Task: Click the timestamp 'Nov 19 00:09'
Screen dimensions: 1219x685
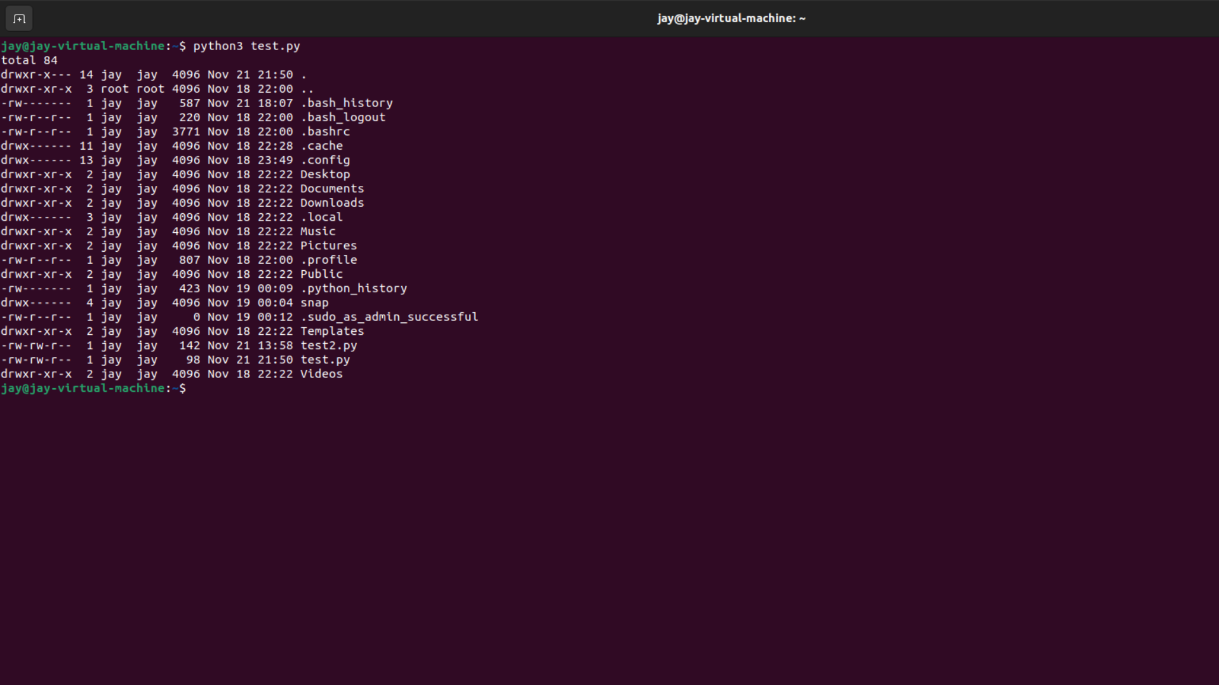Action: click(x=250, y=289)
